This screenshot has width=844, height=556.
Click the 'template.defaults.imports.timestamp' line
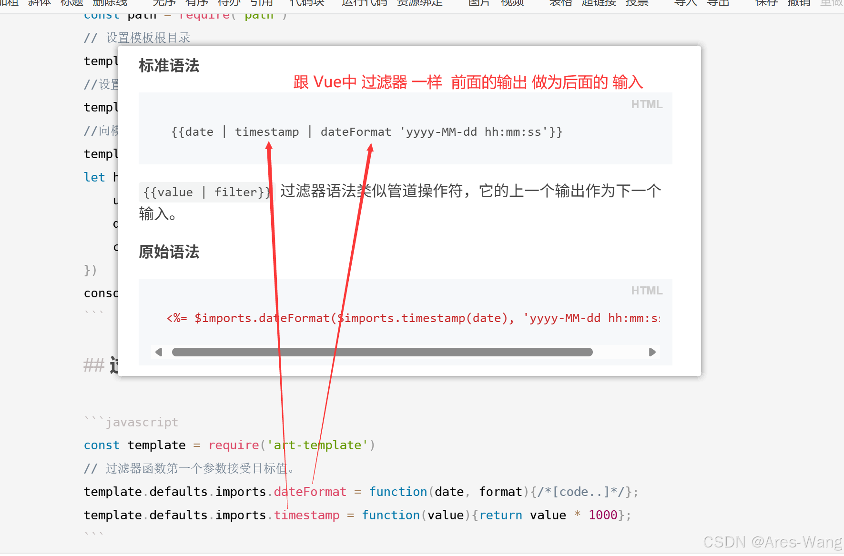pos(357,516)
